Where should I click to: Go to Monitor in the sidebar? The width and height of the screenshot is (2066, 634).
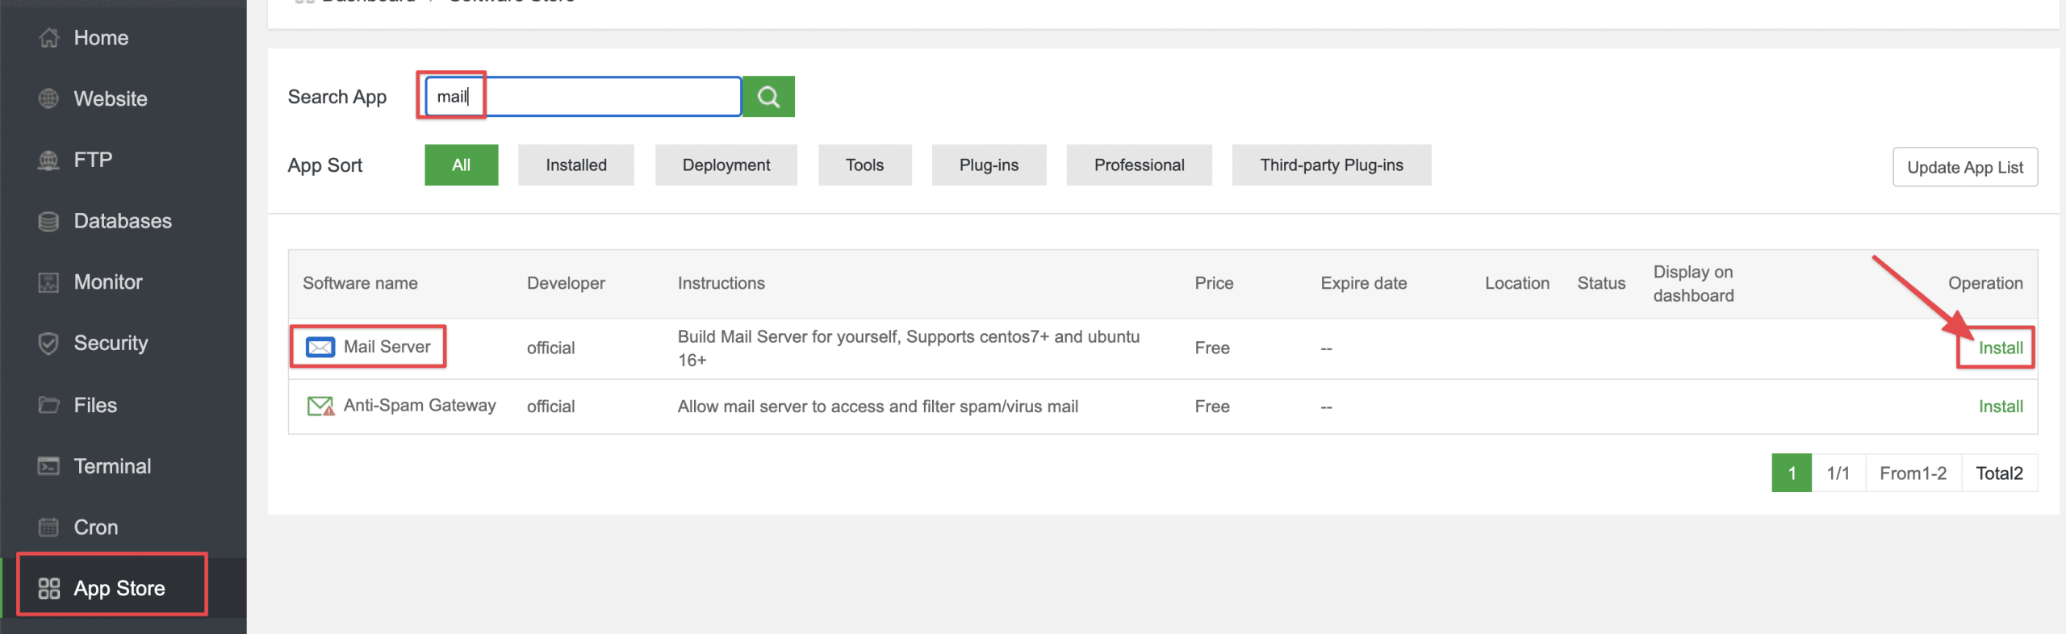(107, 282)
